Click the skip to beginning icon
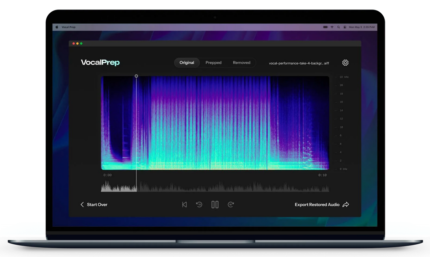Image resolution: width=430 pixels, height=257 pixels. pos(184,205)
